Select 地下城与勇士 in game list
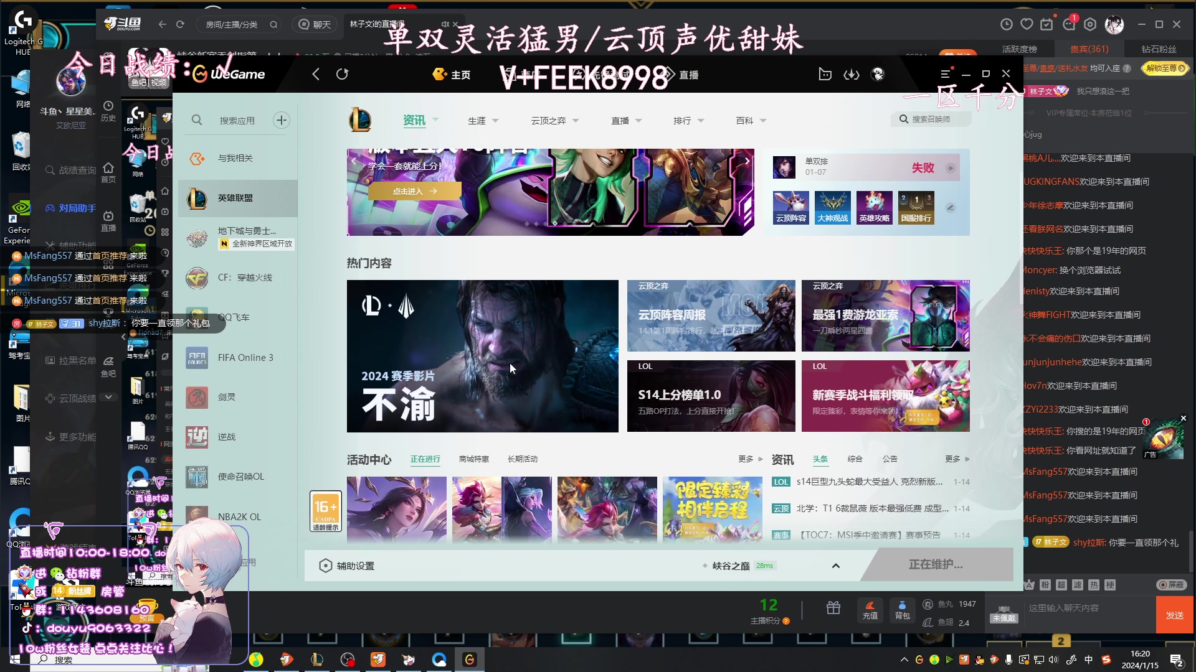 coord(237,238)
